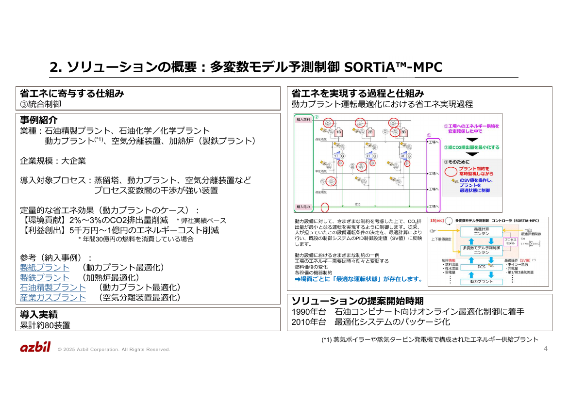
Task: Select the text ③統合制御
Action: click(x=41, y=104)
